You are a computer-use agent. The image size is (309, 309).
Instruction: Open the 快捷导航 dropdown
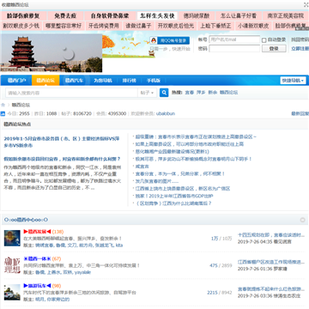293,81
